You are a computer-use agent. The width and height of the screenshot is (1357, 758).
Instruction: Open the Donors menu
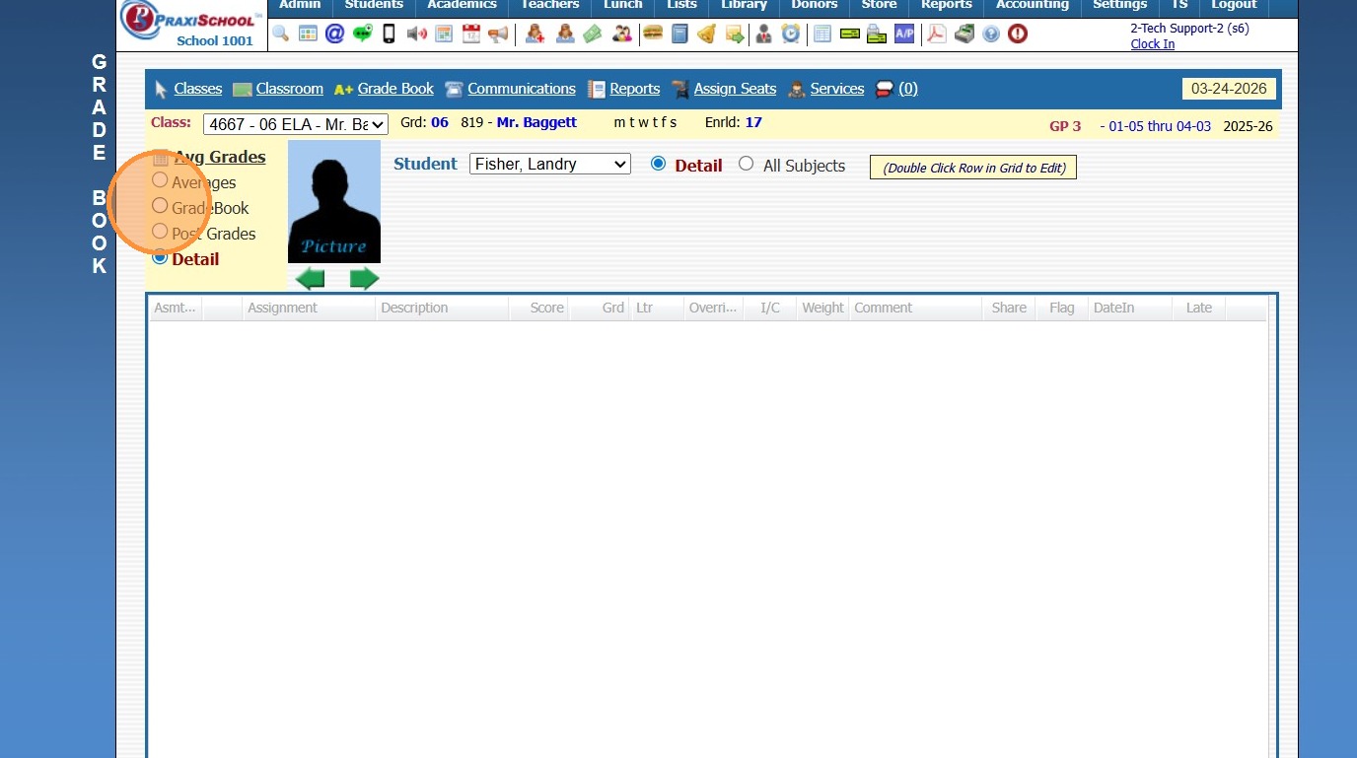coord(815,5)
